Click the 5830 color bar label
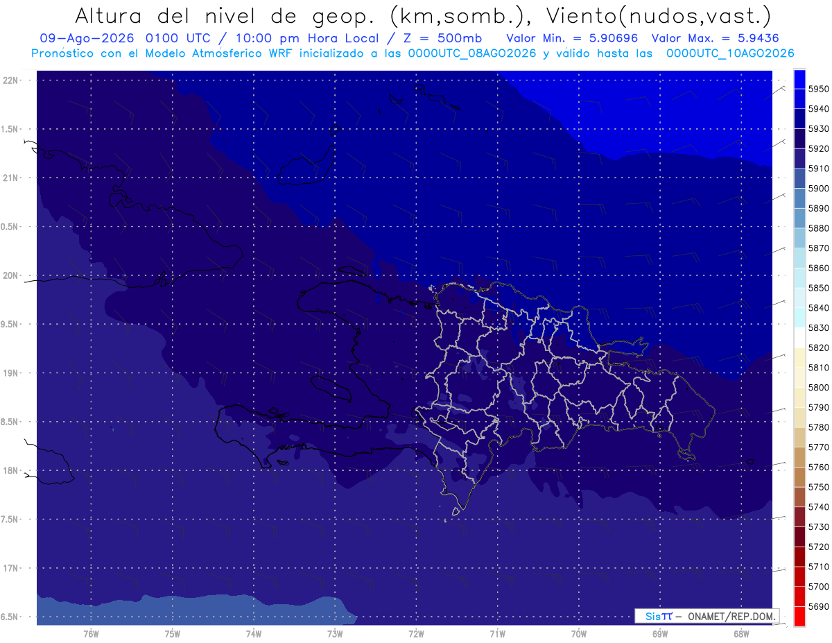832x643 pixels. tap(819, 327)
